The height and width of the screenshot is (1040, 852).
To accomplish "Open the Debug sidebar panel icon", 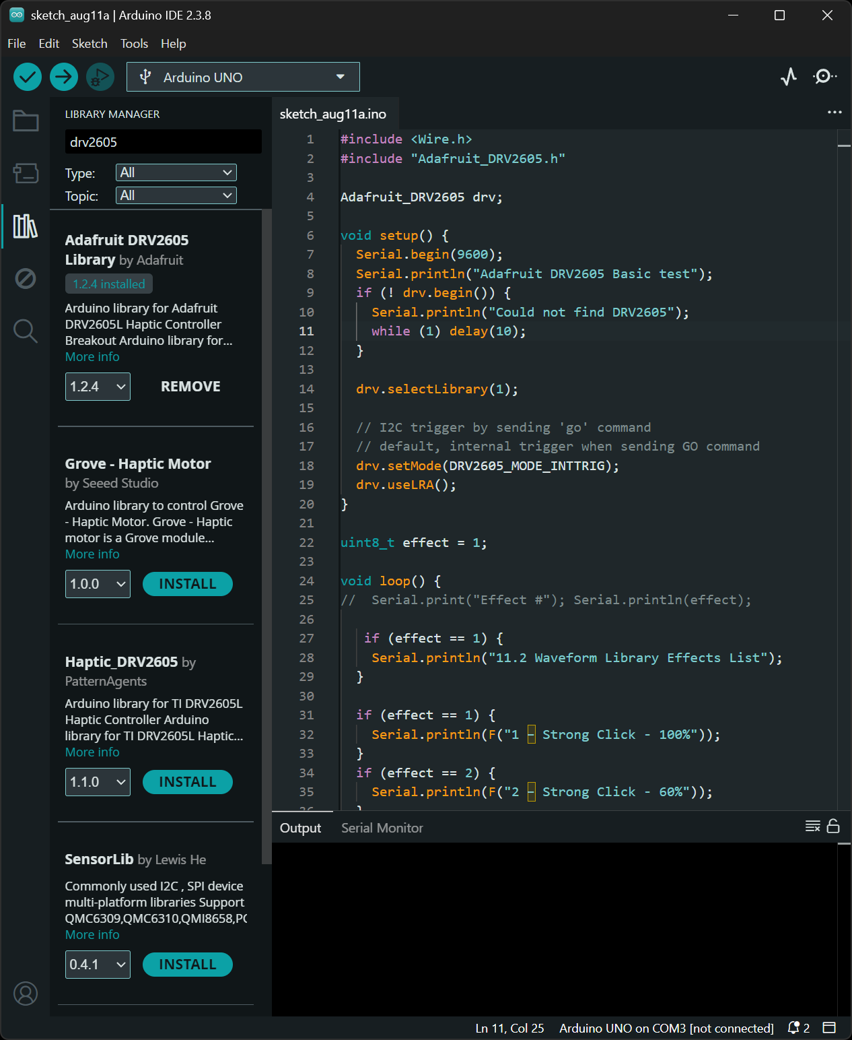I will tap(26, 278).
